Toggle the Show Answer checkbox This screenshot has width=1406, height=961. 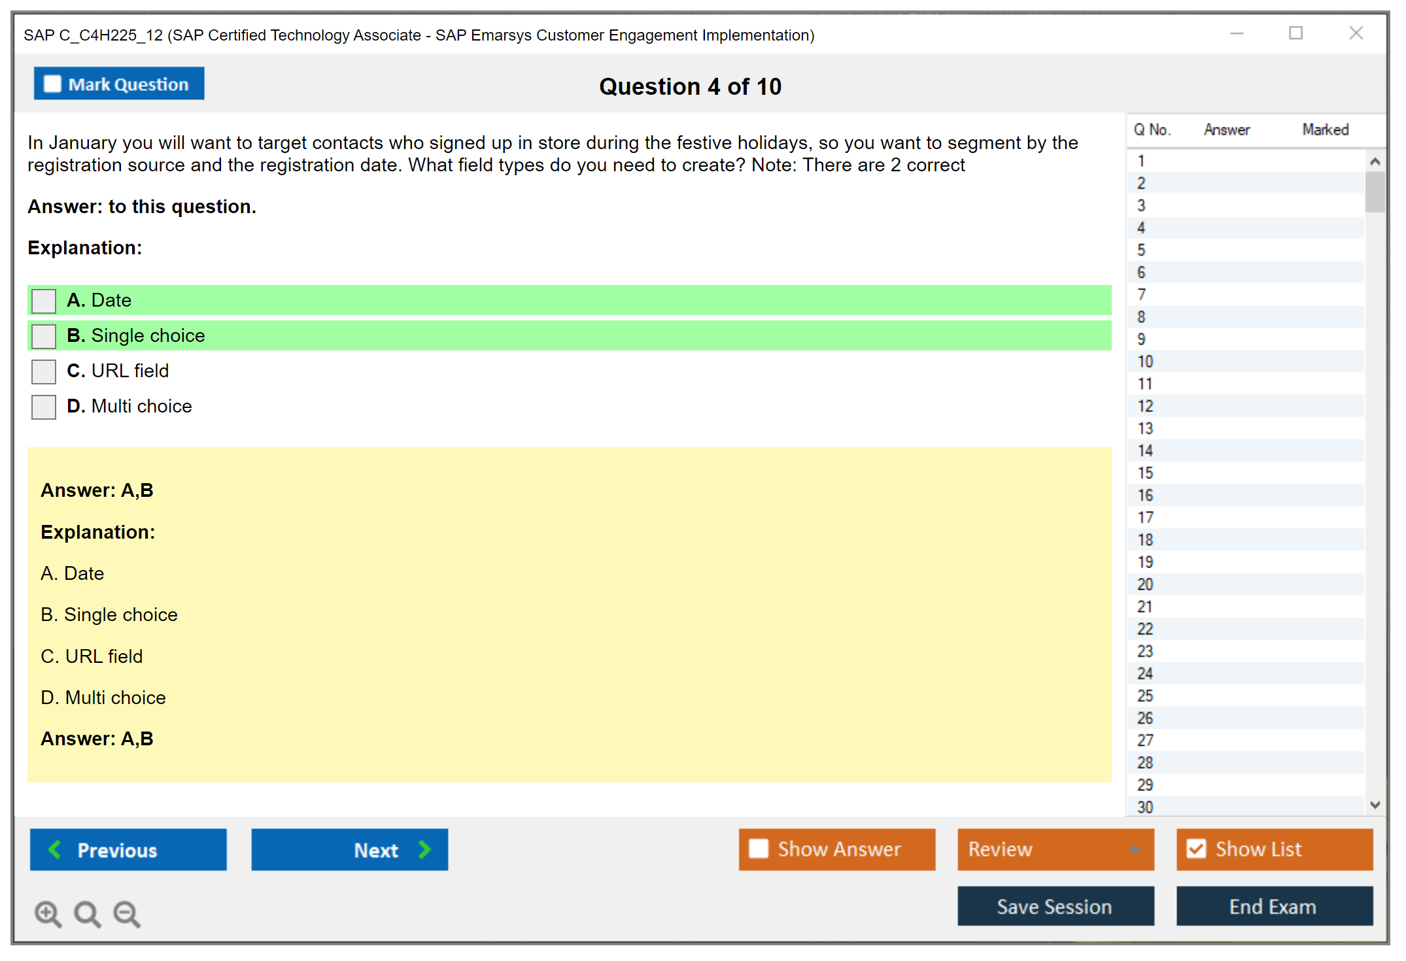(759, 849)
